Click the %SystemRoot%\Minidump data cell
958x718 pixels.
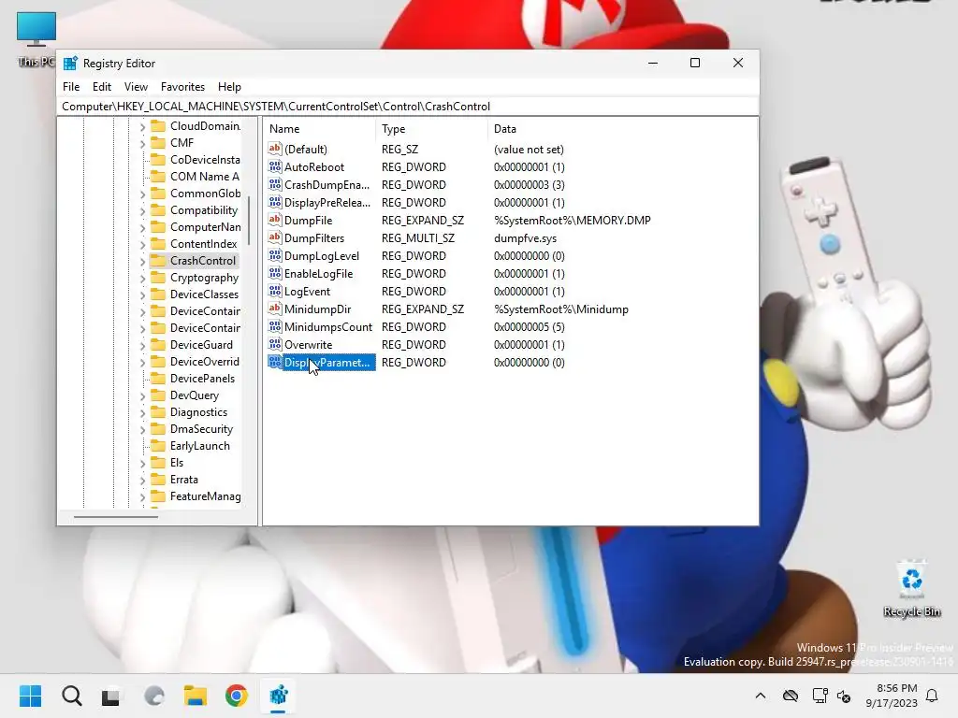(561, 309)
